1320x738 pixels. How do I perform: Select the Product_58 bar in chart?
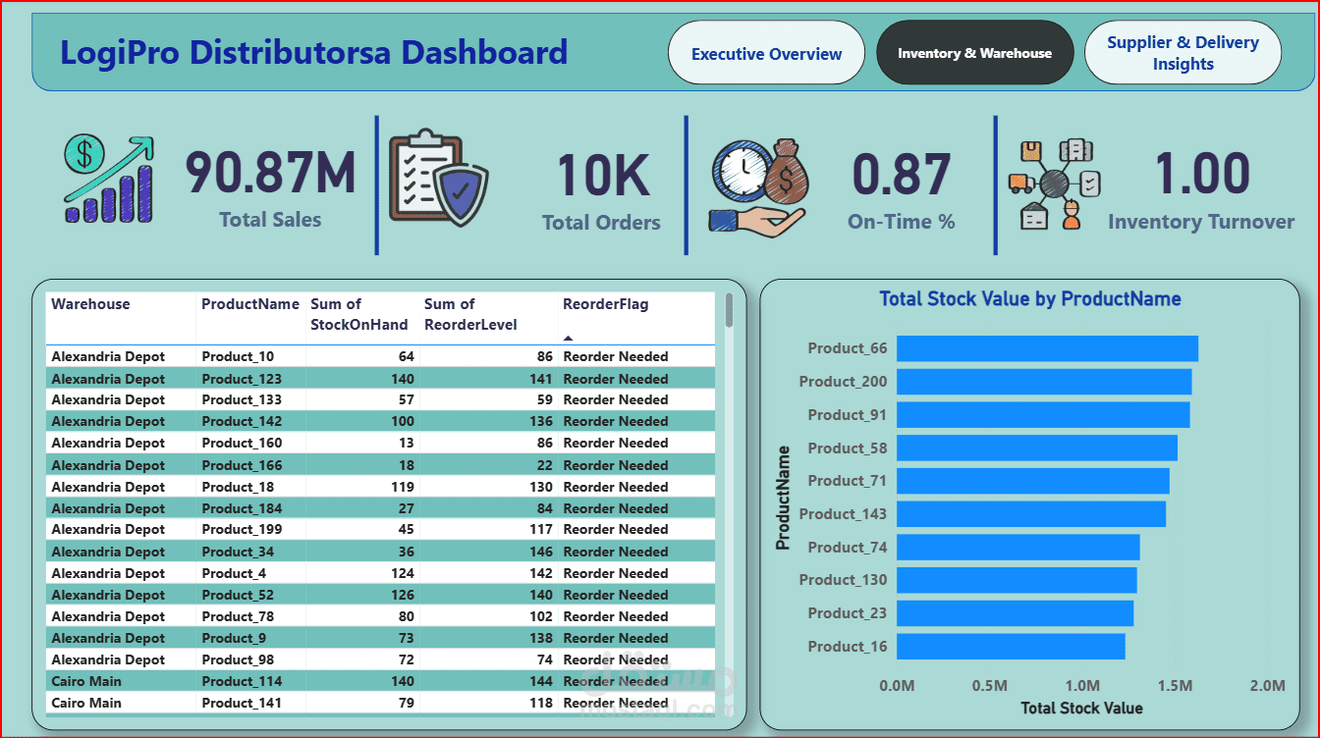(1037, 448)
